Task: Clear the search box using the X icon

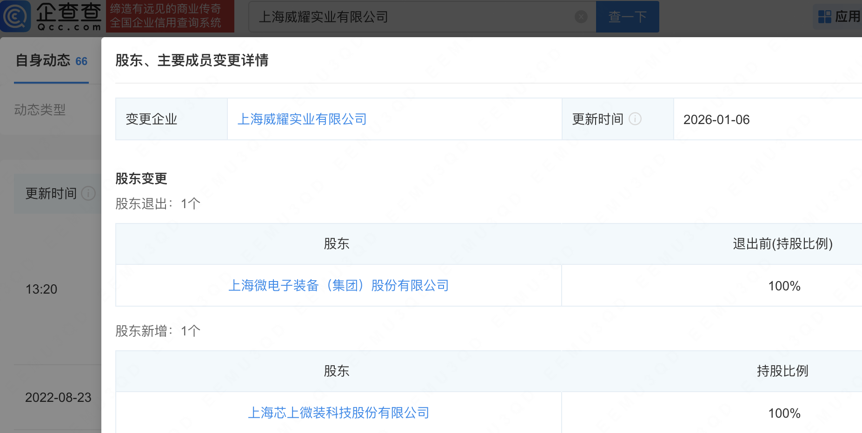Action: point(581,17)
